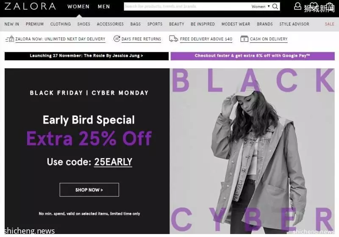Click the cash on delivery icon
Viewport: 339px width, 237px height.
tap(245, 39)
